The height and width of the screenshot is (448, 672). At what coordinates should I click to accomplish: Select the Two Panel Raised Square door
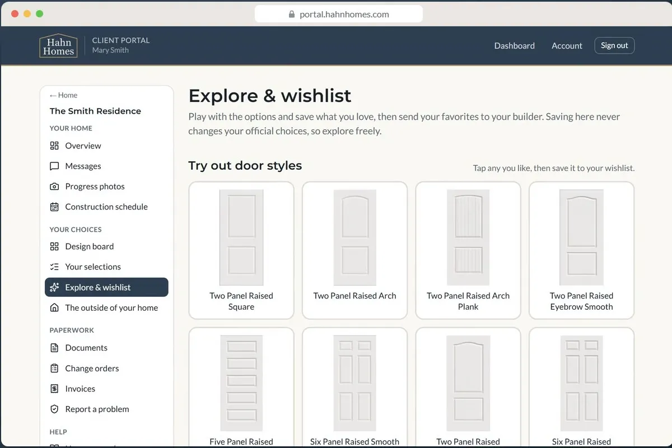point(241,250)
